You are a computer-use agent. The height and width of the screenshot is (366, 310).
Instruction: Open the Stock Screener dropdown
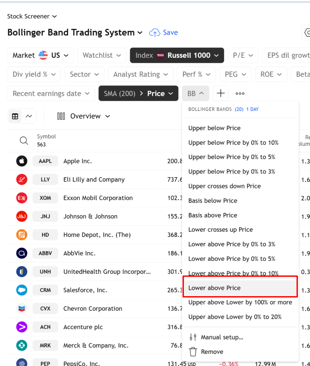(32, 16)
